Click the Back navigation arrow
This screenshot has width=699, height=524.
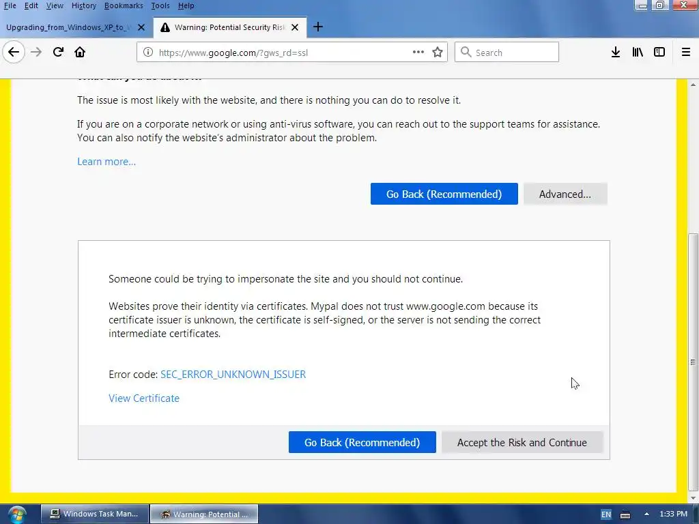[14, 52]
